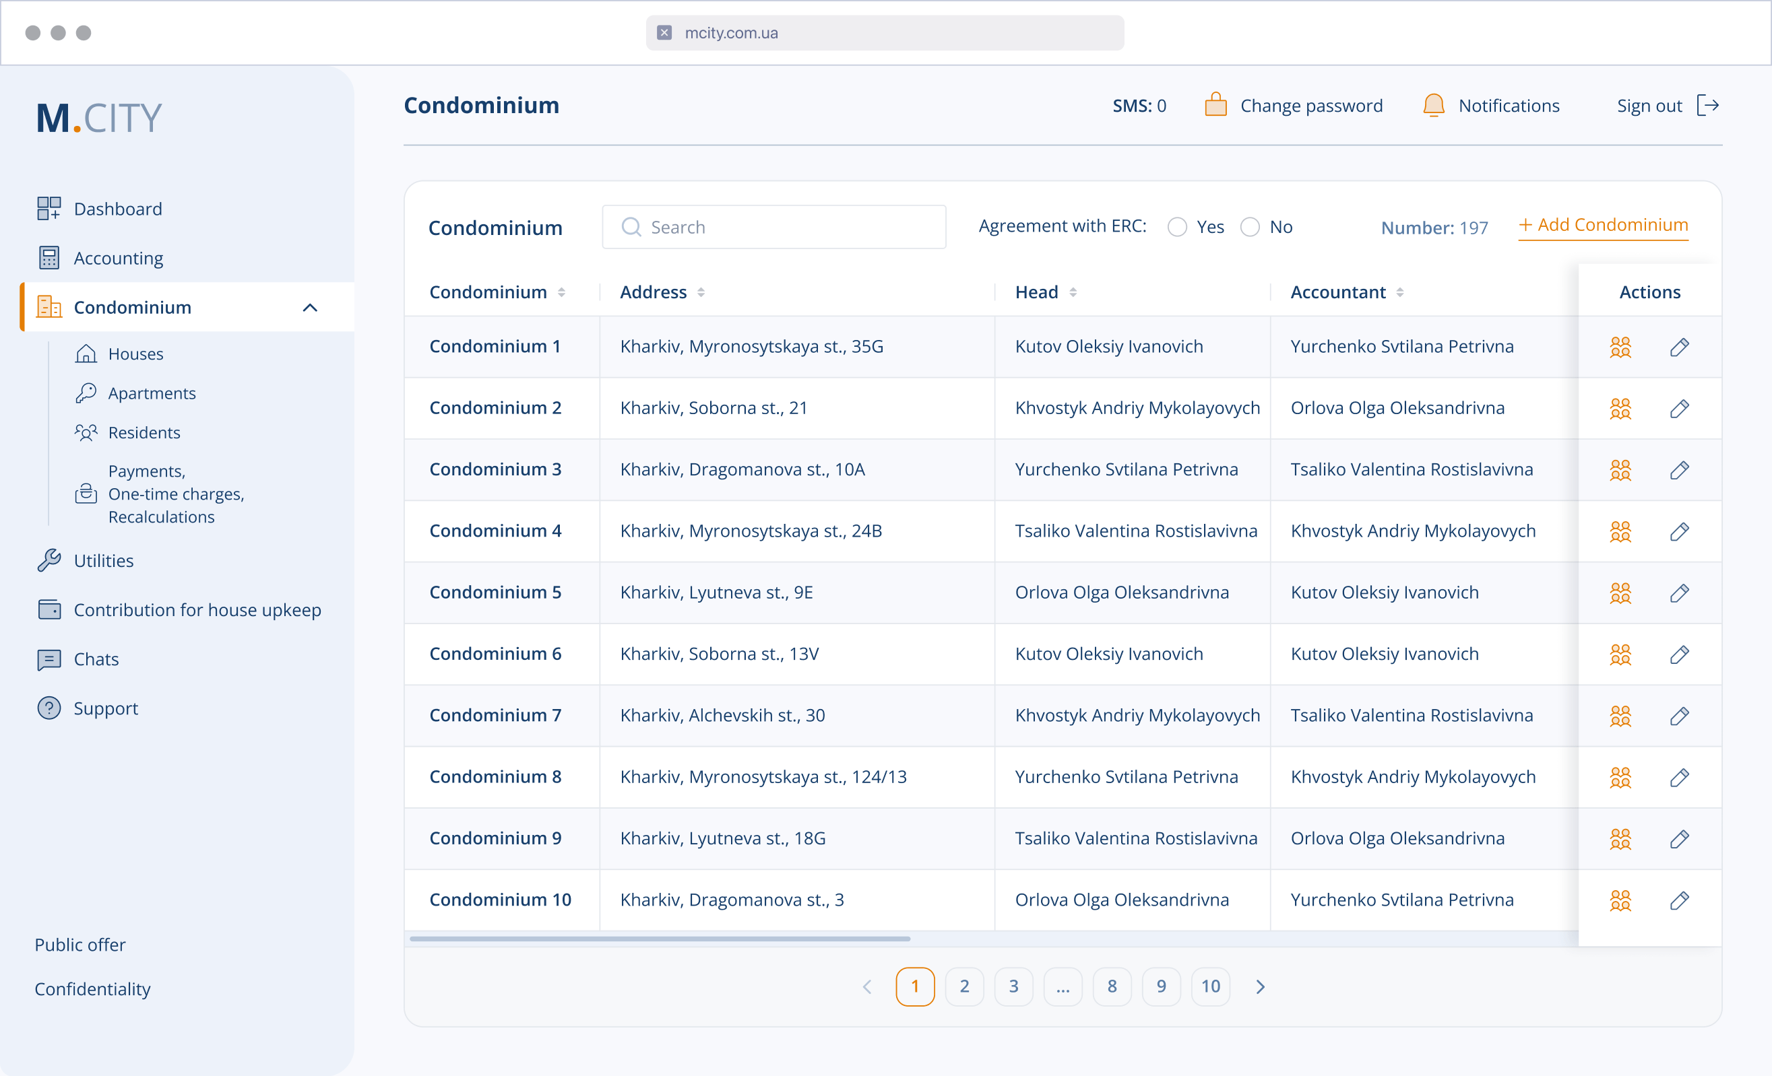Click the residents icon for Condominium 1
Screen dimensions: 1772x1076
pyautogui.click(x=1620, y=347)
